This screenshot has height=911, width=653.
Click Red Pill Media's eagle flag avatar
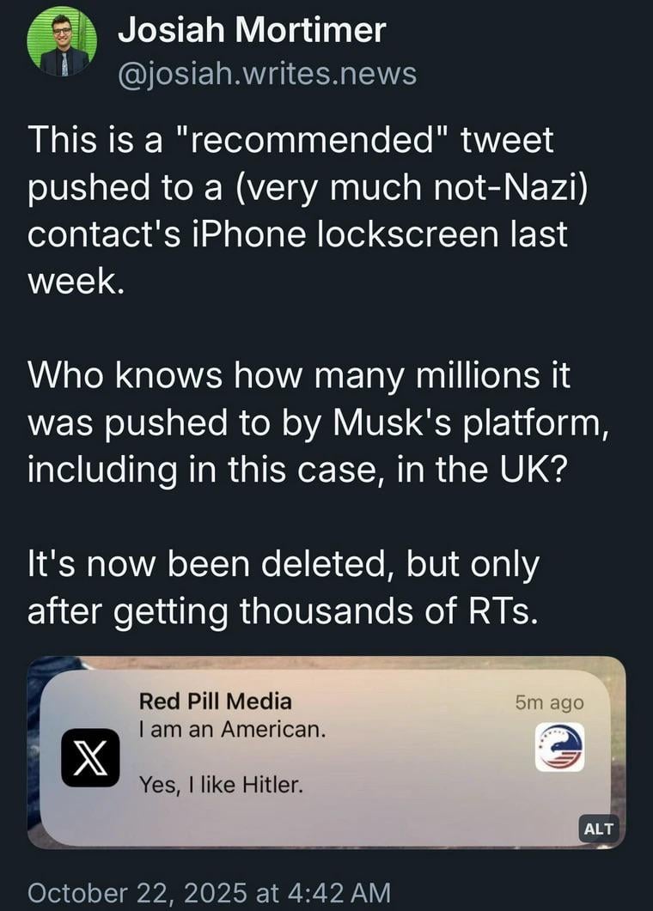tap(559, 746)
